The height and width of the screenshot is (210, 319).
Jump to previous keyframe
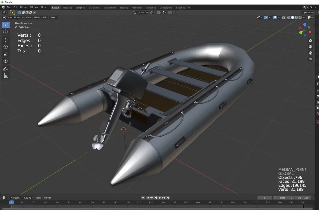(x=152, y=198)
